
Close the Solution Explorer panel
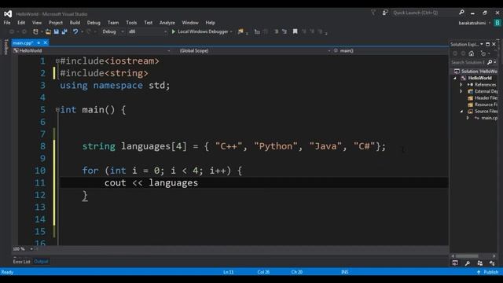tap(494, 44)
